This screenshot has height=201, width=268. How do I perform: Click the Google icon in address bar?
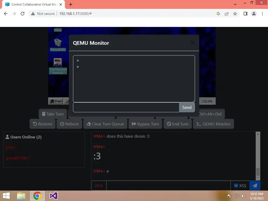click(x=218, y=14)
